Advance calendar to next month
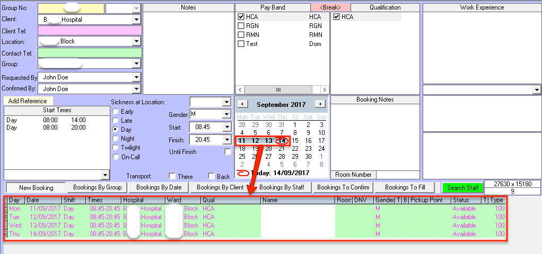Screen dimensions: 542x254 pyautogui.click(x=320, y=104)
